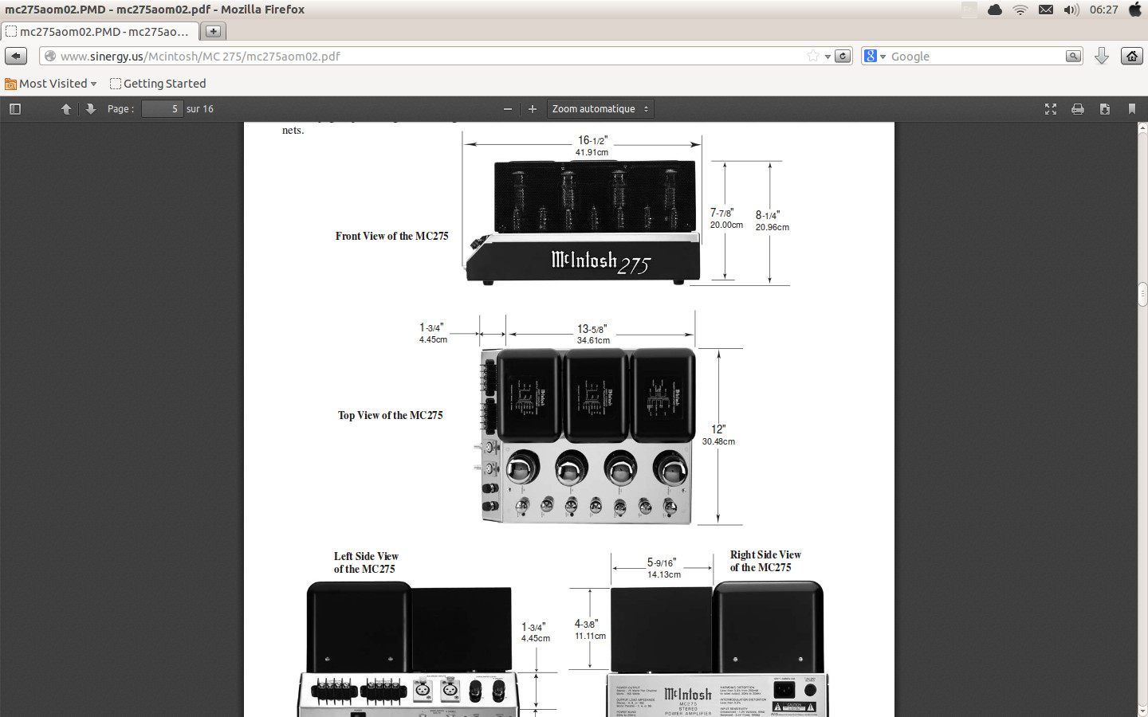Toggle the PDF sidebar panel
Viewport: 1148px width, 717px height.
(14, 109)
